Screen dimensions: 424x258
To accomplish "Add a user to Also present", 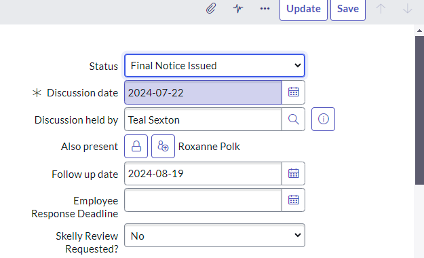I will tap(163, 146).
